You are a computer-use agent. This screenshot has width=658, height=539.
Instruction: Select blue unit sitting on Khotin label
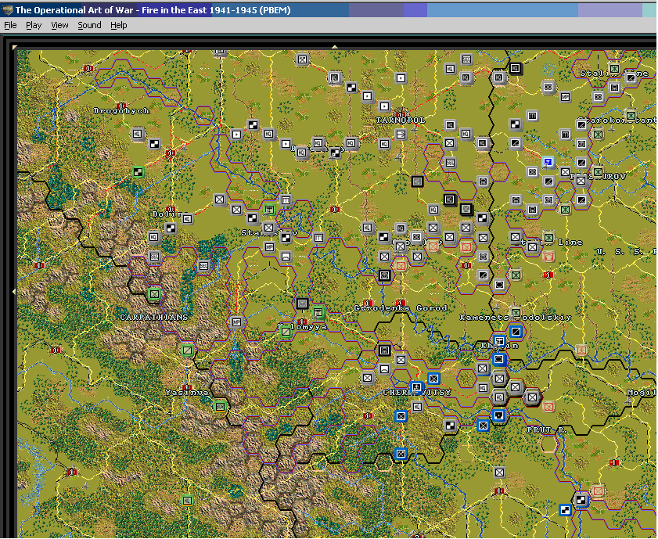point(499,340)
